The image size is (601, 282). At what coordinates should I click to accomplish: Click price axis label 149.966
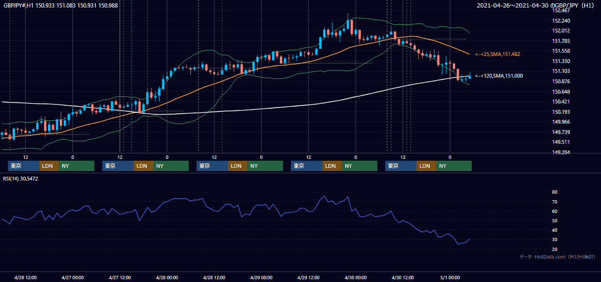(x=561, y=122)
